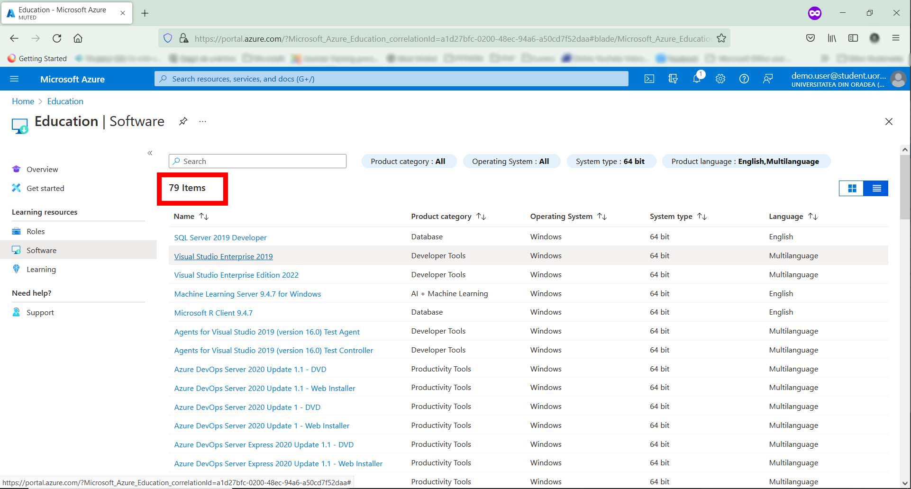Open the blade's more options ellipsis

point(203,121)
